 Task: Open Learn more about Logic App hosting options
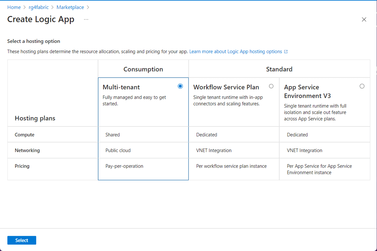click(x=236, y=52)
